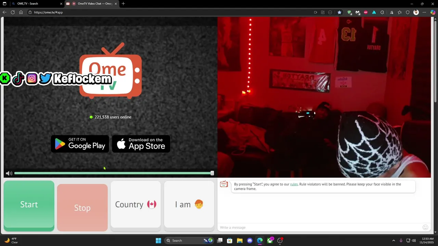Open the Copilot sidebar icon

click(433, 12)
